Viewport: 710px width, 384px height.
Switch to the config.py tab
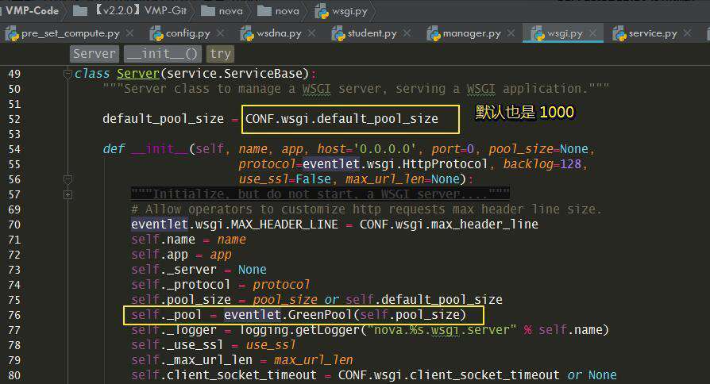[x=188, y=33]
